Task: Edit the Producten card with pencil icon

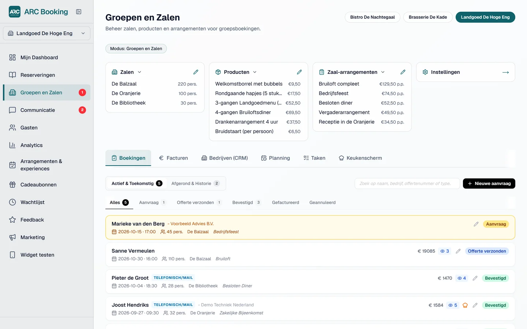Action: (299, 72)
